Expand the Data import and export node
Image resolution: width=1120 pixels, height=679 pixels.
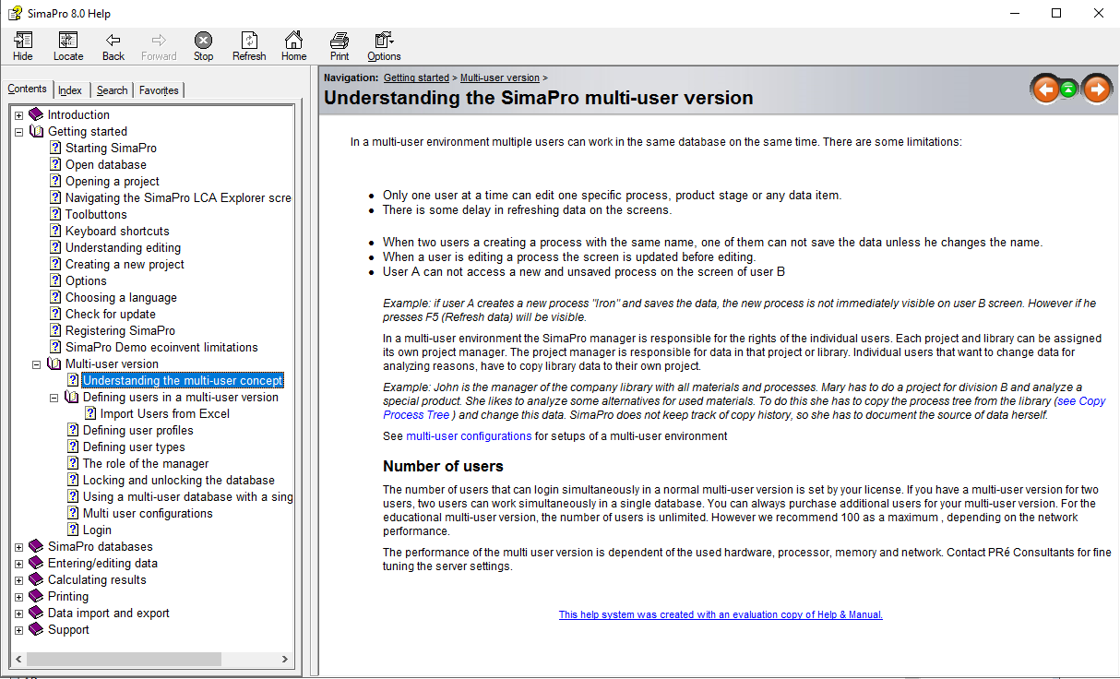19,613
